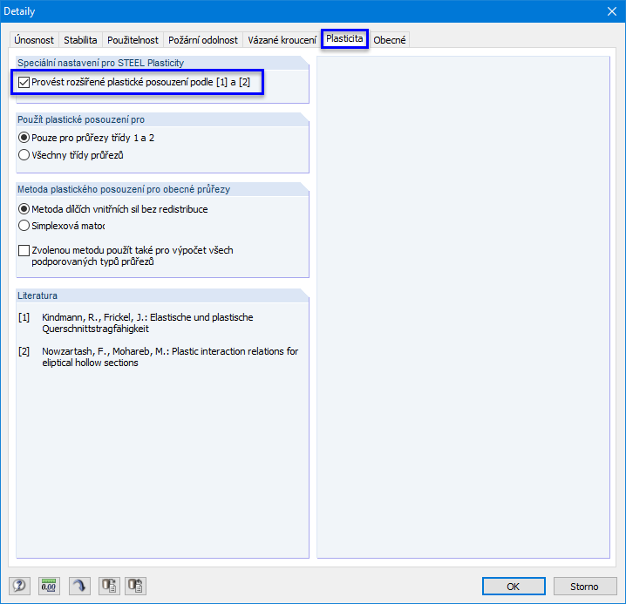The image size is (626, 604).
Task: Toggle 'Provést rozšířené plastické posouzení' checkbox
Action: (x=24, y=82)
